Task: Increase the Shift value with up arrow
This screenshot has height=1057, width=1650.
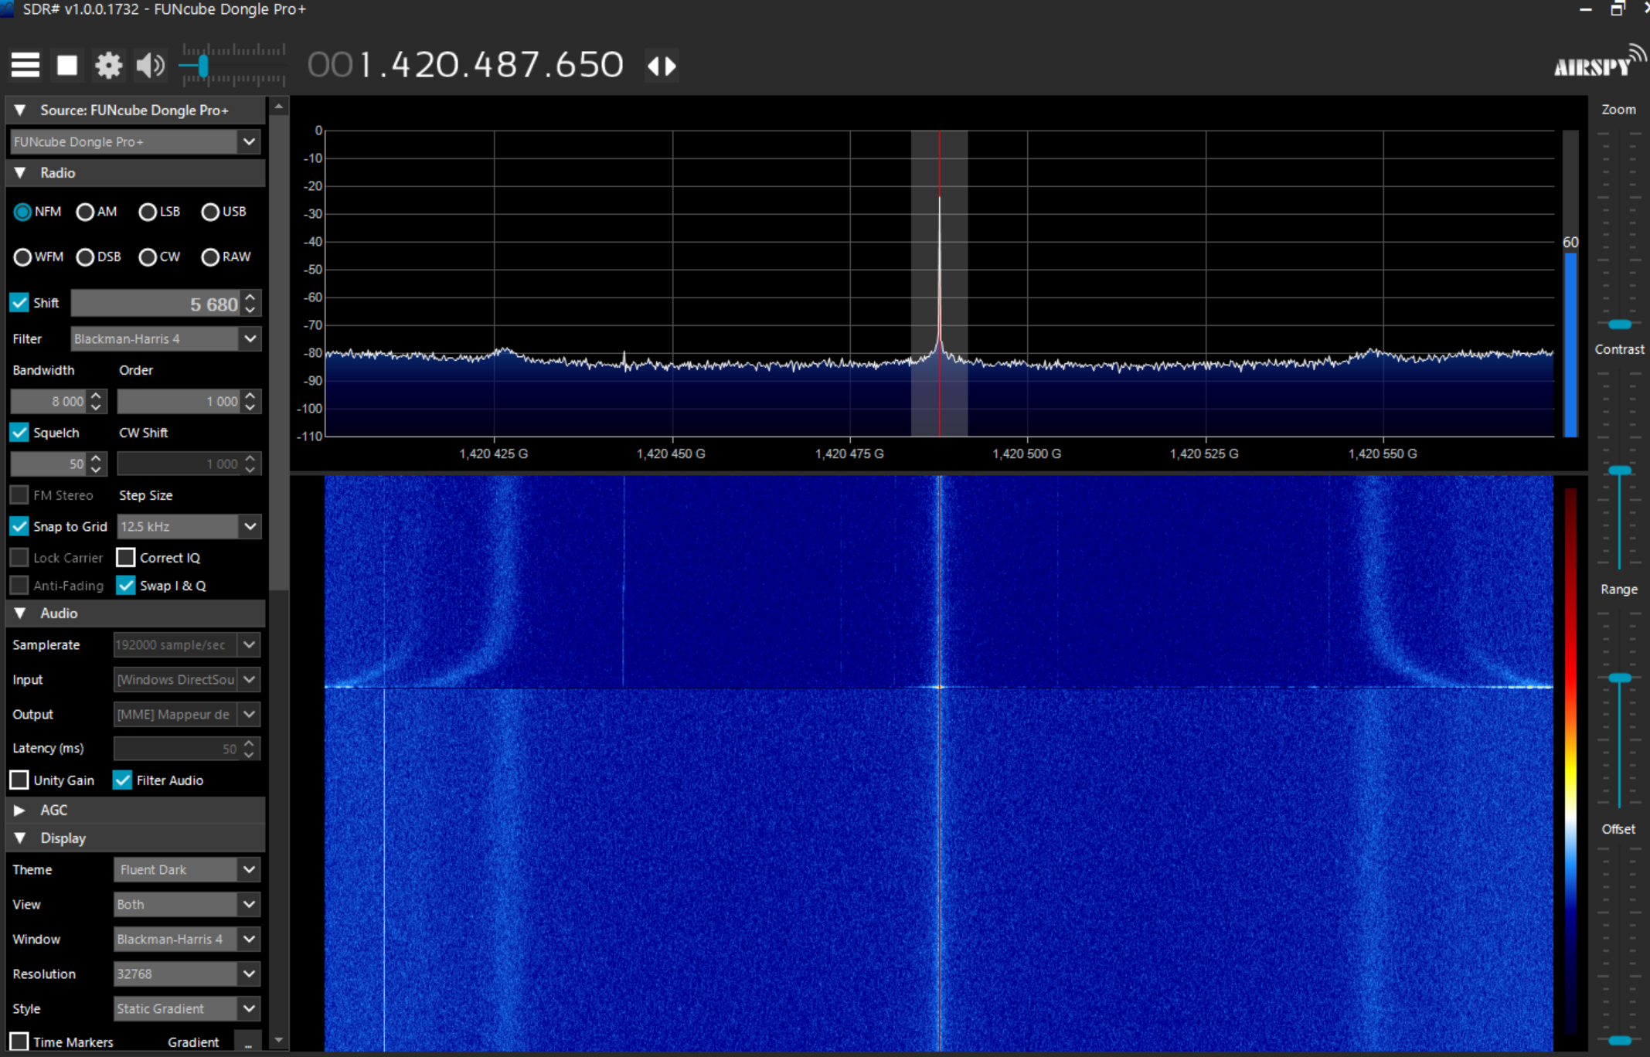Action: [x=250, y=296]
